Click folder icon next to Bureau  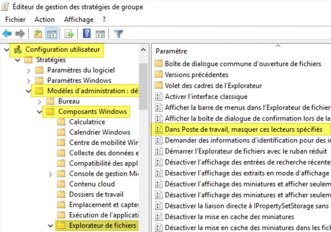pos(50,101)
